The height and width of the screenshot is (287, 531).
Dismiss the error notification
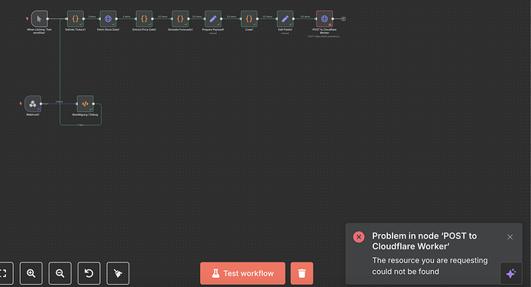510,237
